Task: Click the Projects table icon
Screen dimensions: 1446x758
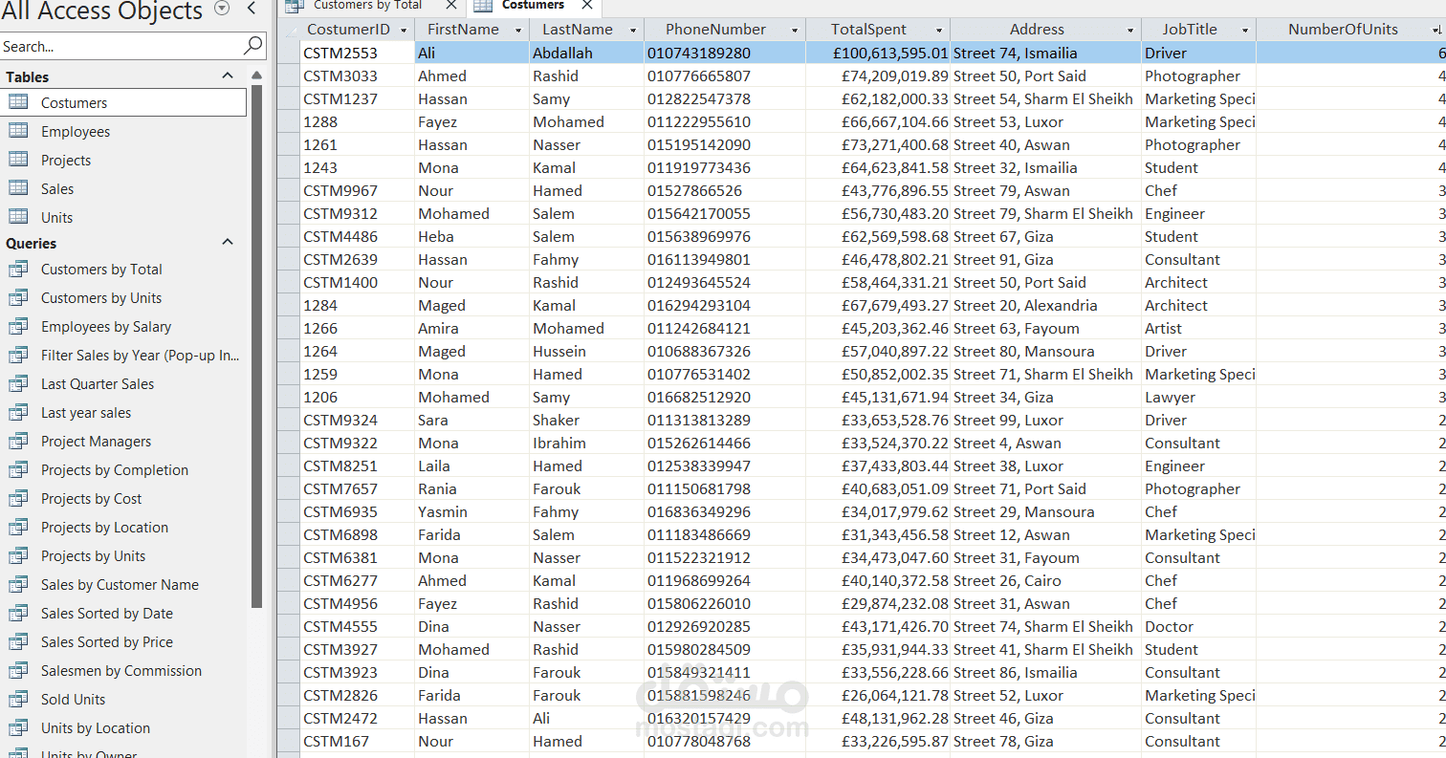Action: pyautogui.click(x=18, y=160)
